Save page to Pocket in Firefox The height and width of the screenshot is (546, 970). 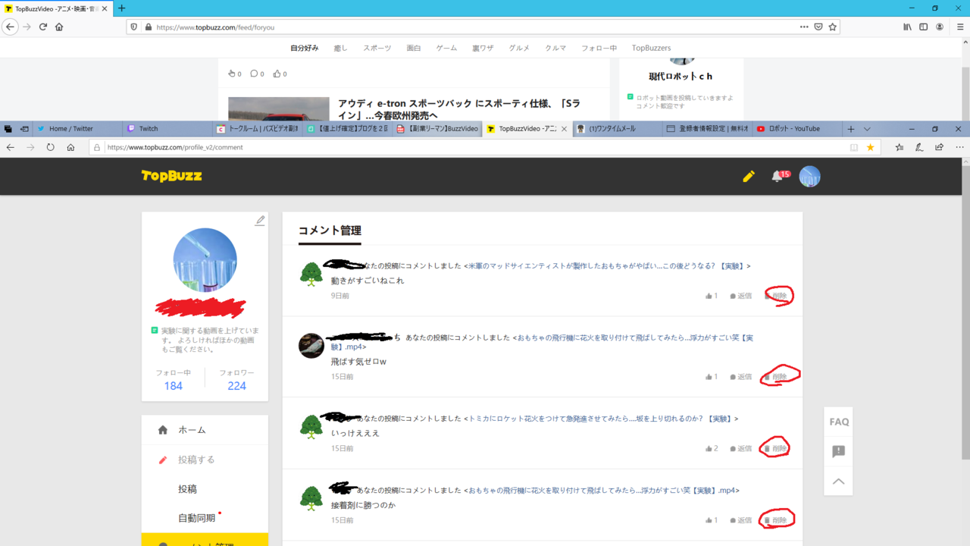pos(818,27)
